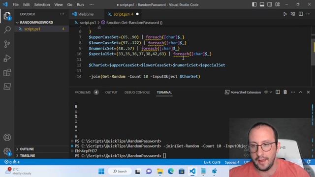The image size is (315, 177).
Task: Toggle Secondary Side Bar layout icon
Action: click(x=270, y=4)
